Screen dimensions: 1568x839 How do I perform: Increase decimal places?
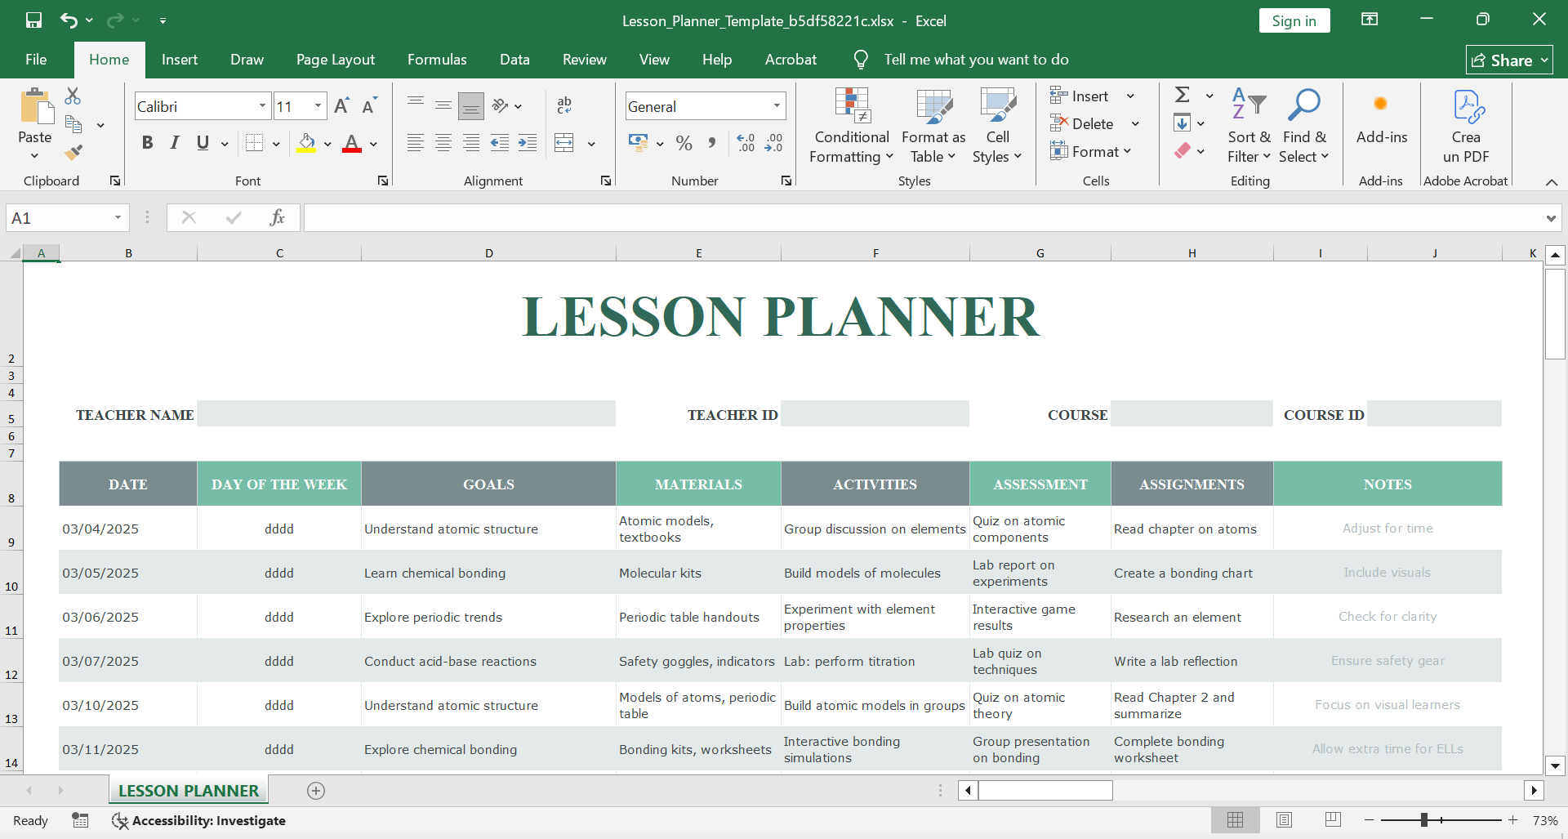tap(746, 143)
